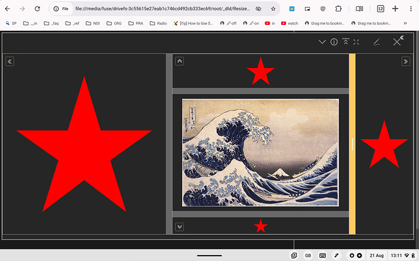Open the File site information chip

tap(61, 9)
